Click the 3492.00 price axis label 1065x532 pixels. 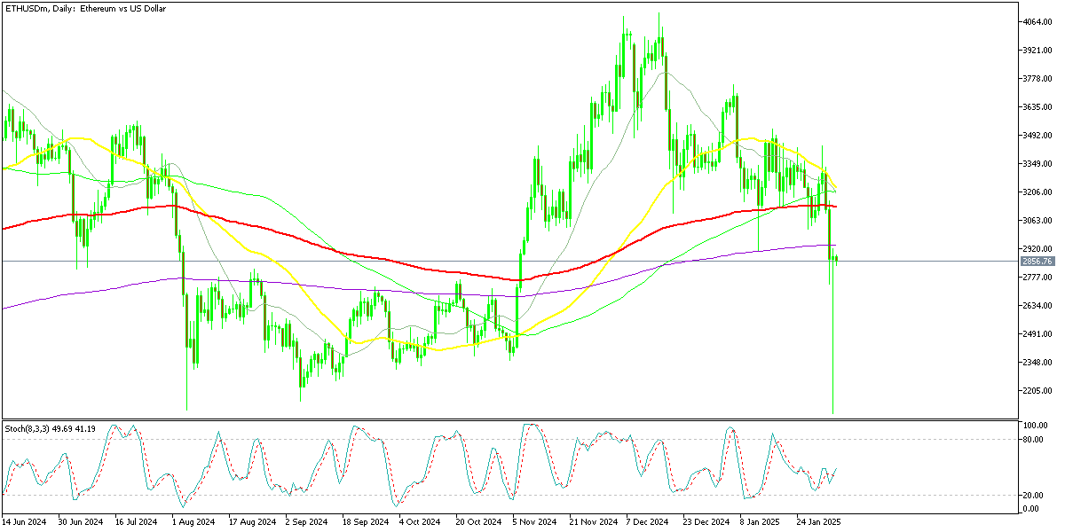pyautogui.click(x=1037, y=136)
